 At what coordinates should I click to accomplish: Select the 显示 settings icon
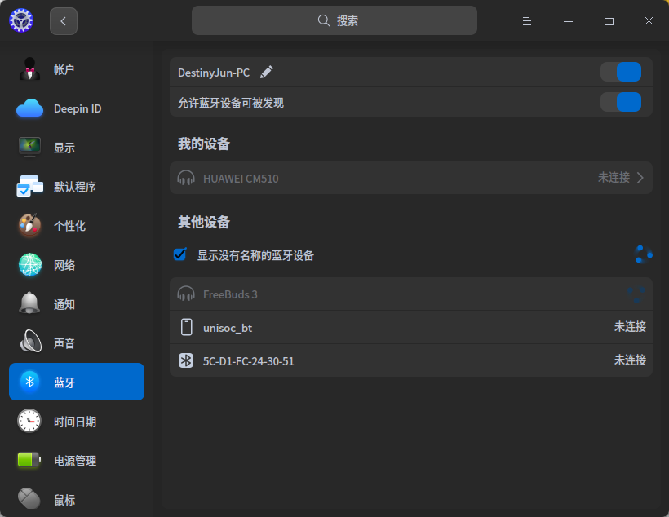(29, 148)
